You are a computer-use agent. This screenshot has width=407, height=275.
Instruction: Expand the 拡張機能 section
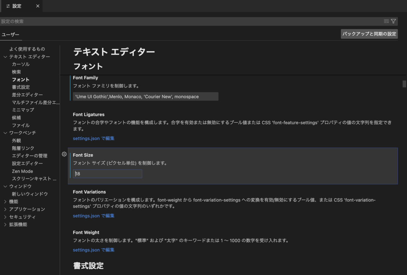[x=5, y=225]
